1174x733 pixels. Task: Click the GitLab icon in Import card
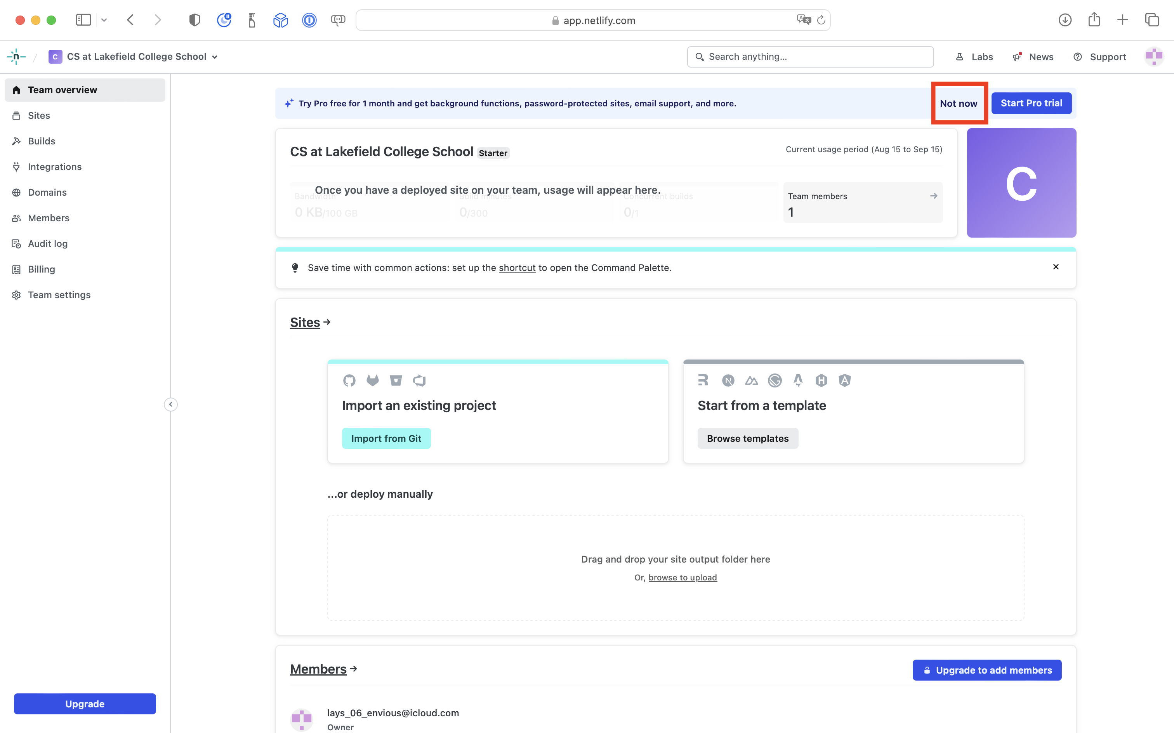tap(372, 380)
